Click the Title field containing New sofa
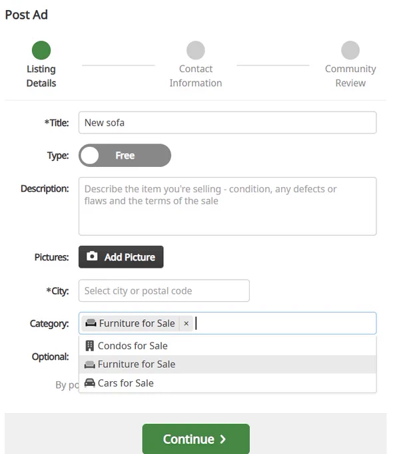The width and height of the screenshot is (395, 454). (x=227, y=122)
